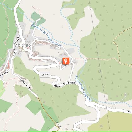Click the hairpin bend left of D 47

tap(35, 69)
